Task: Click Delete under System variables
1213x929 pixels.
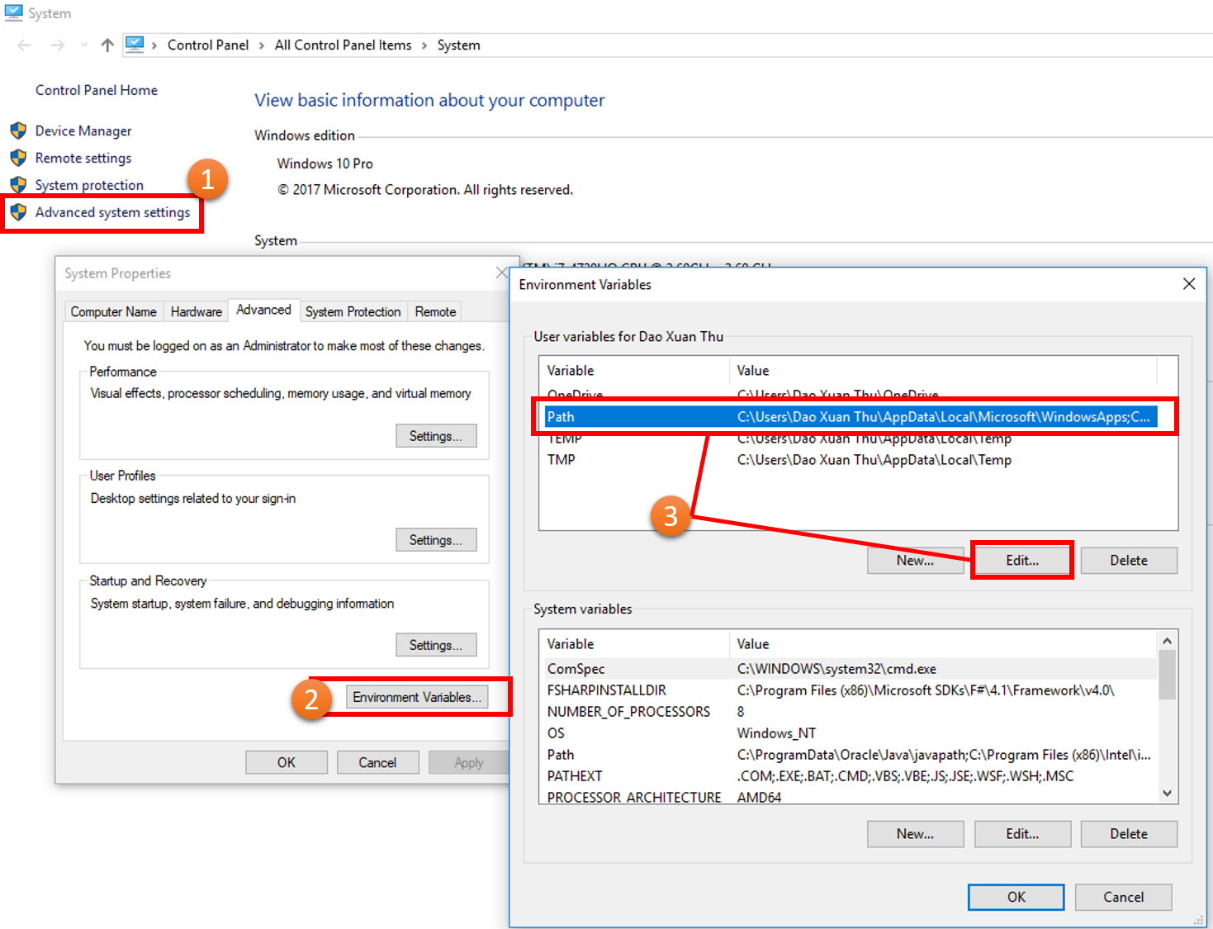Action: click(1129, 834)
